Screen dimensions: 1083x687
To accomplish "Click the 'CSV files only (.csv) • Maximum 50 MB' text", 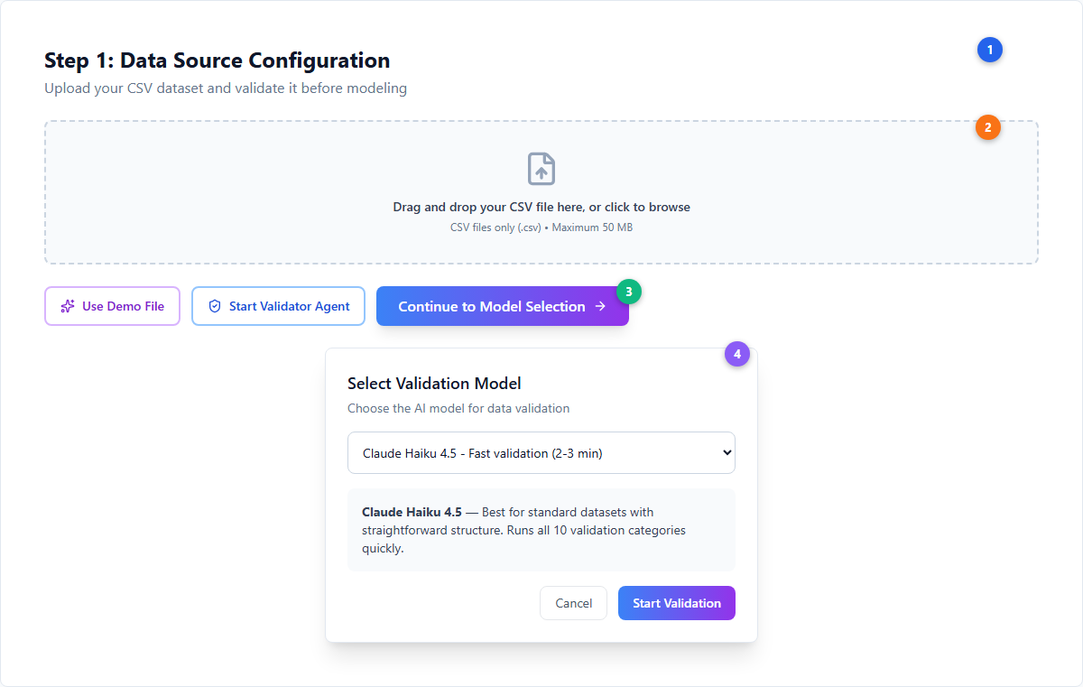I will point(541,227).
